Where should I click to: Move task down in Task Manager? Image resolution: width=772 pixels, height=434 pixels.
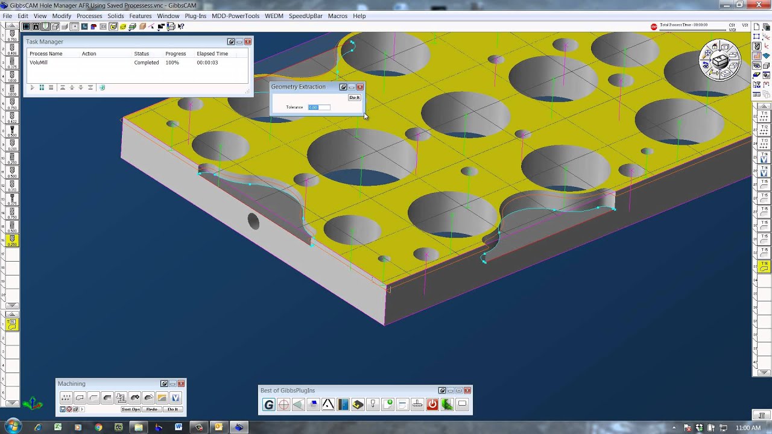click(81, 87)
